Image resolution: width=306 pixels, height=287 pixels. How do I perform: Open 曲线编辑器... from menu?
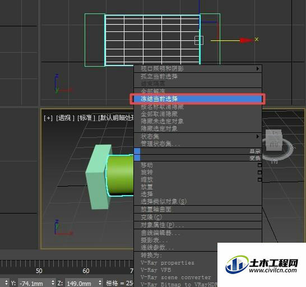point(198,233)
